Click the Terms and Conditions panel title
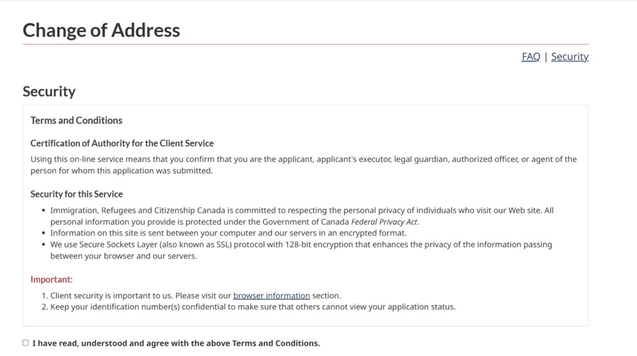 point(77,121)
